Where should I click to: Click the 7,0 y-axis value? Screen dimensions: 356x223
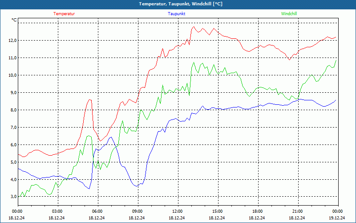pyautogui.click(x=13, y=128)
